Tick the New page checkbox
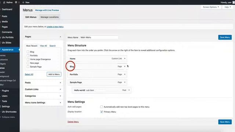This screenshot has height=132, width=235. tap(28, 63)
